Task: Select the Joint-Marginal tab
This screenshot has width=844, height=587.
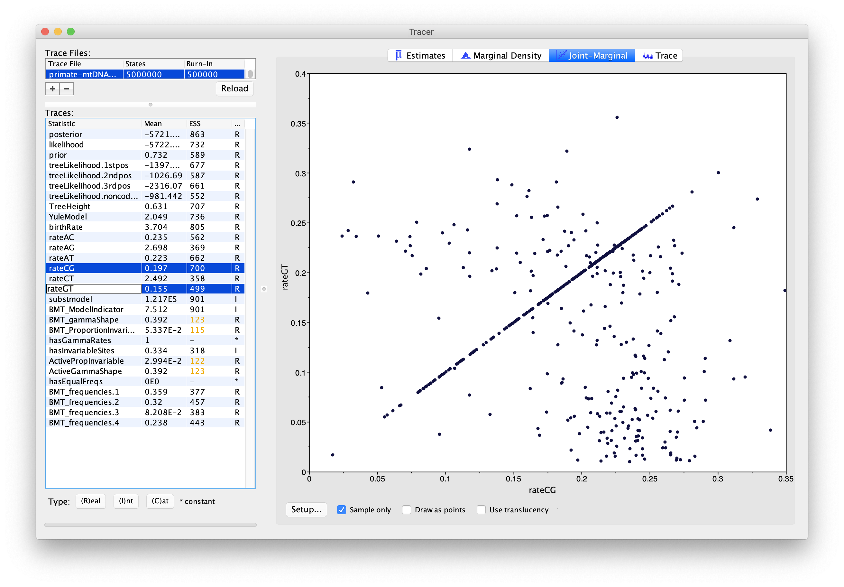Action: (592, 56)
